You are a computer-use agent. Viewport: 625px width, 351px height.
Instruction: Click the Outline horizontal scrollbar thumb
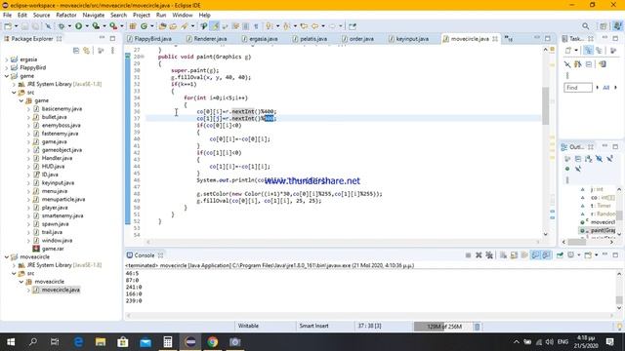576,242
